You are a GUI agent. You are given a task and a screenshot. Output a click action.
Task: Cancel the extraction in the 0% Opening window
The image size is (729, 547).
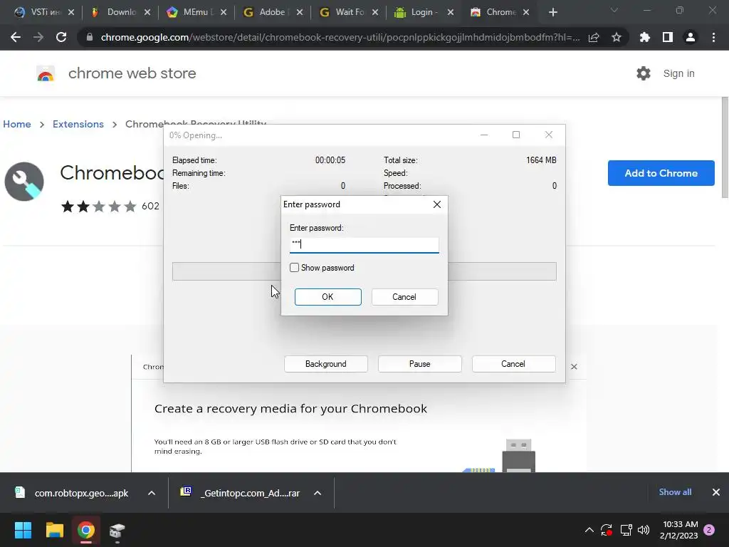point(513,364)
